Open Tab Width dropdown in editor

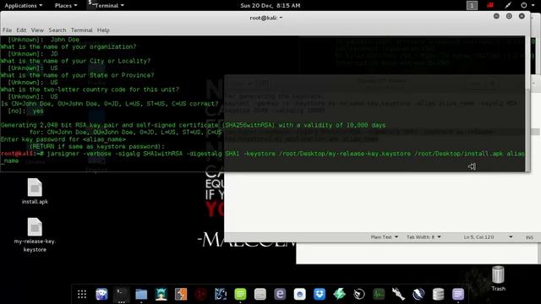424,237
